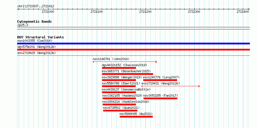
Task: Open nsv4439137 (GenomeinaBottle) label
Action: click(x=126, y=89)
